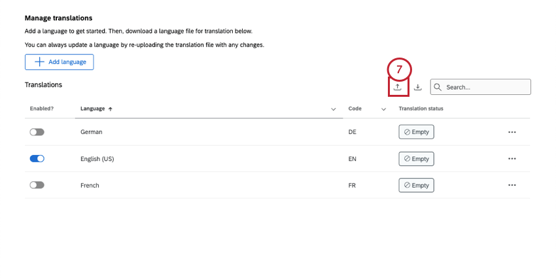The image size is (556, 278).
Task: Open the French row more-options menu
Action: [512, 185]
